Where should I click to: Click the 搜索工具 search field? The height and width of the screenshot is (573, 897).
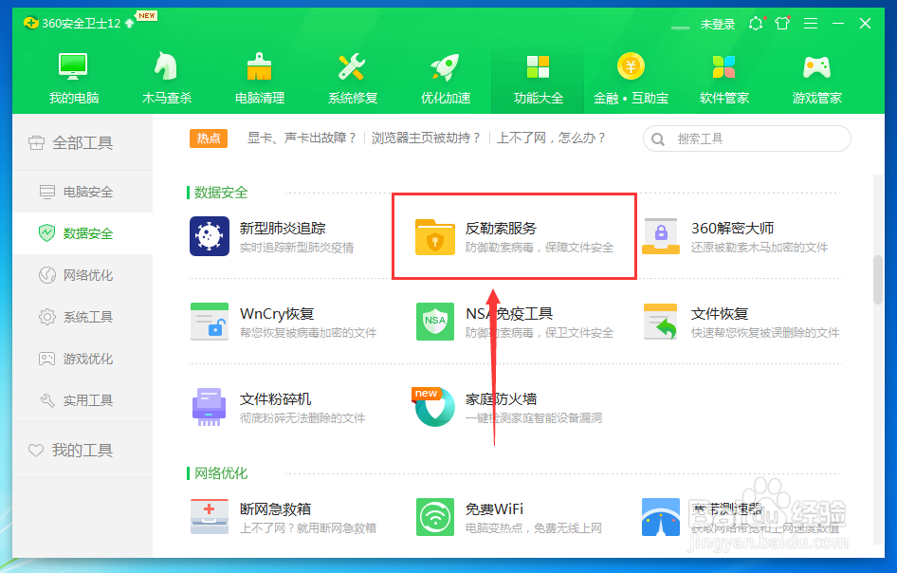pos(749,139)
